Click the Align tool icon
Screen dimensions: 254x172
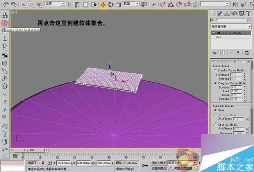point(243,5)
